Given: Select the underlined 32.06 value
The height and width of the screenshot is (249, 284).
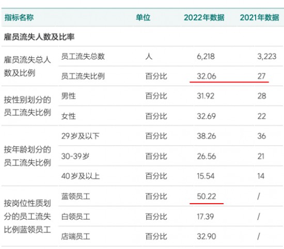Looking at the screenshot, I should click(x=207, y=76).
